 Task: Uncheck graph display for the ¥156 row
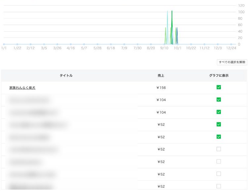click(219, 87)
